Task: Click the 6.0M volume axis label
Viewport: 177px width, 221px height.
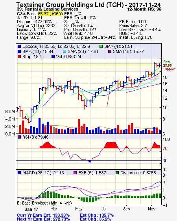Action: coord(10,111)
